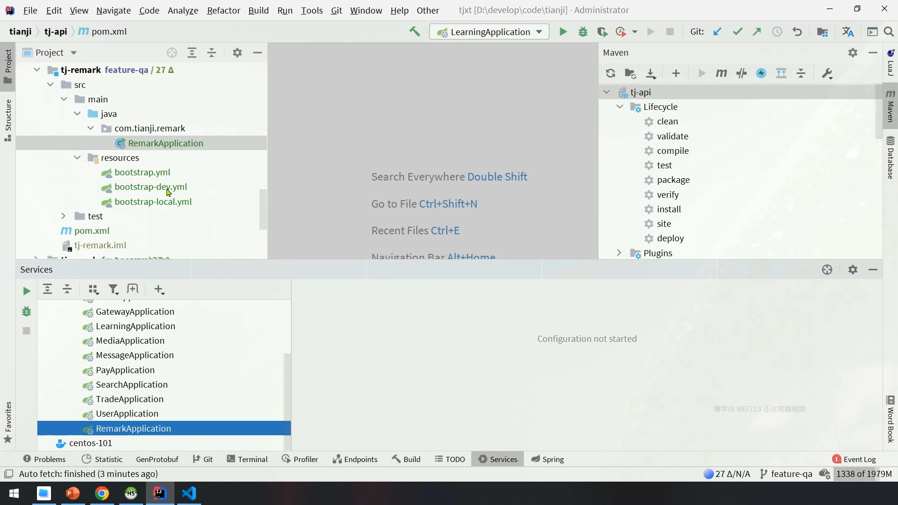
Task: Start debugging with the bug icon
Action: click(x=583, y=32)
